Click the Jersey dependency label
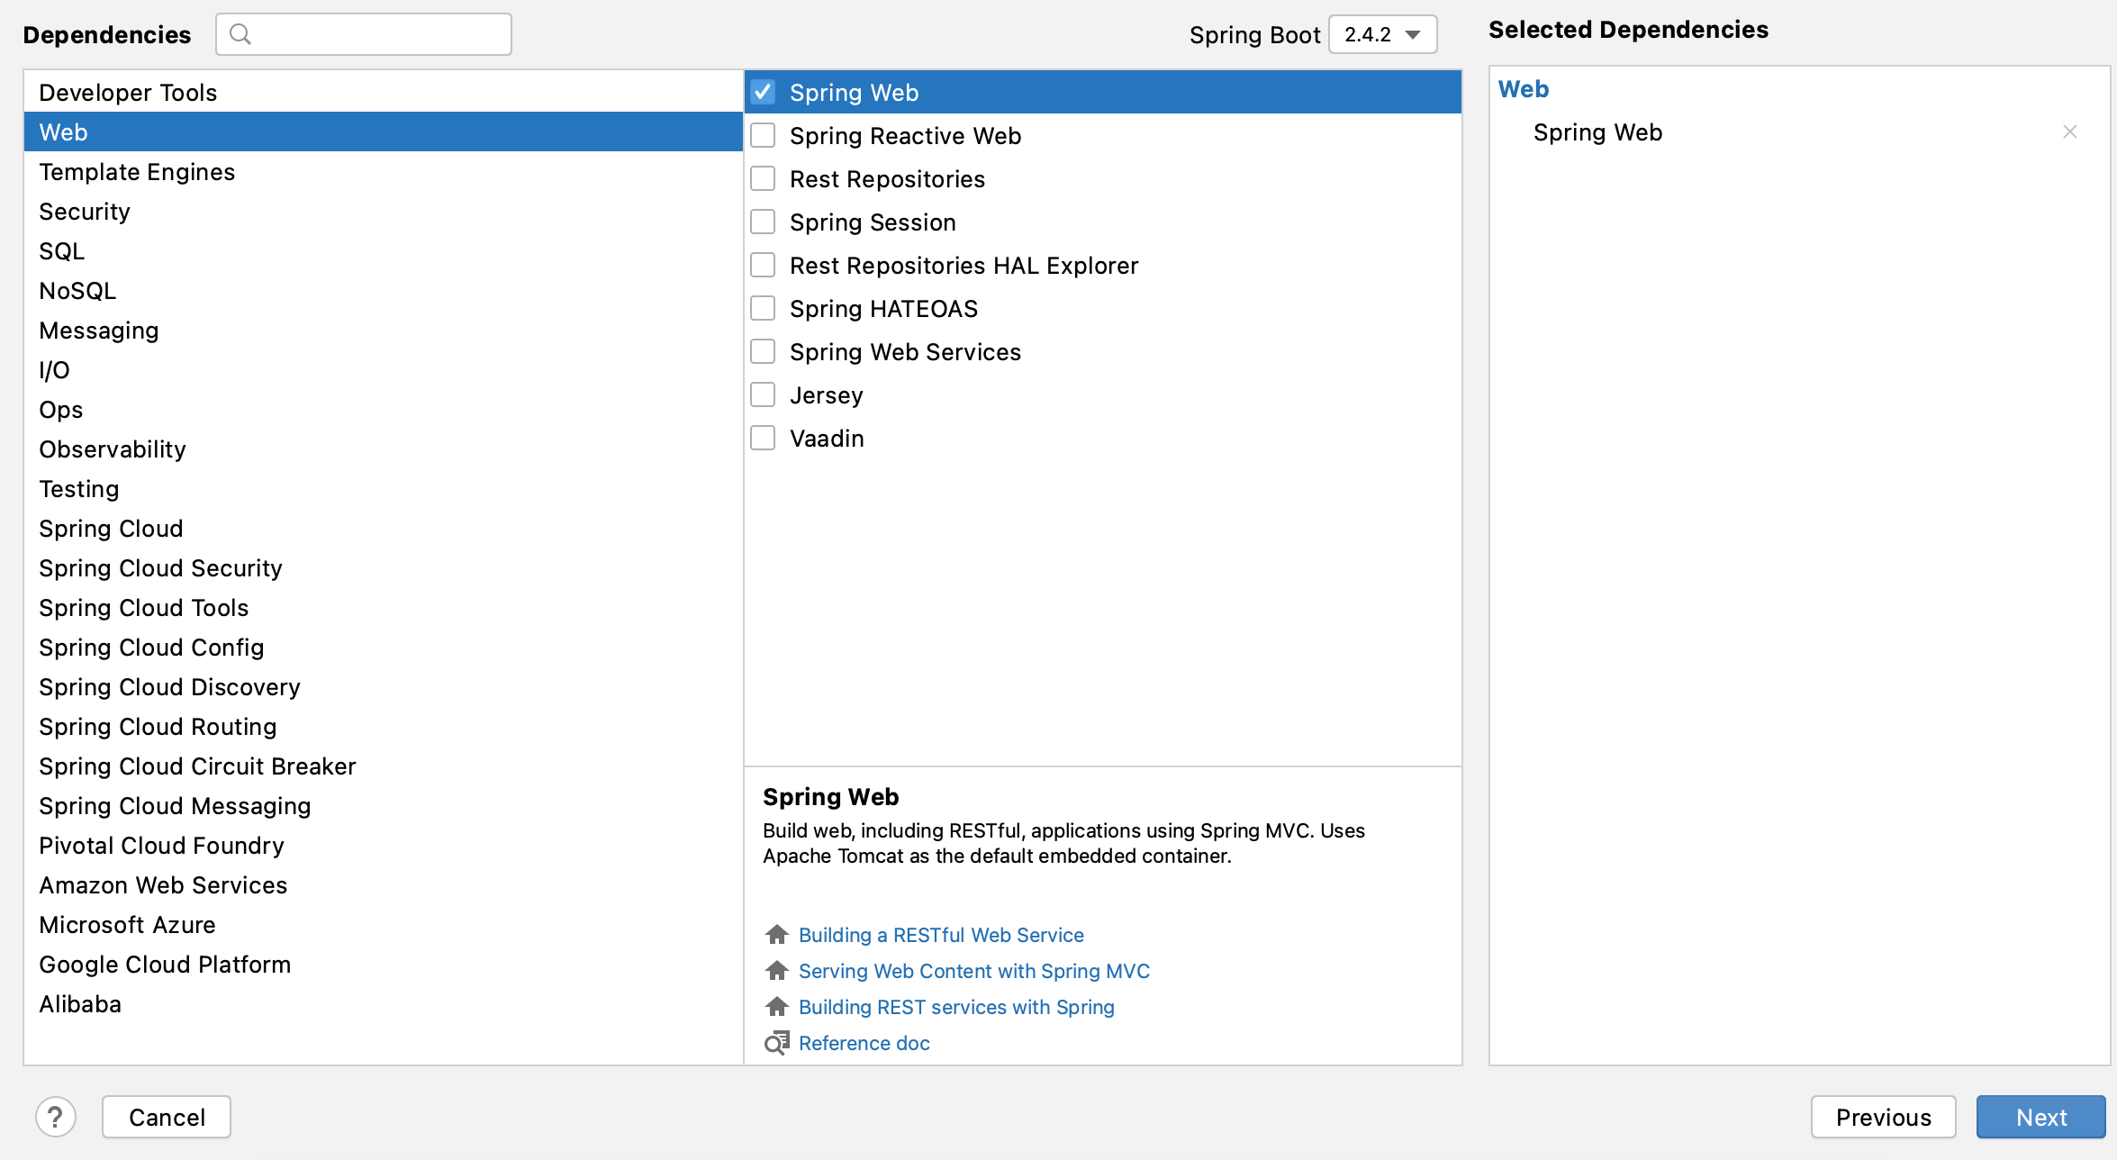Viewport: 2117px width, 1160px height. [x=827, y=395]
